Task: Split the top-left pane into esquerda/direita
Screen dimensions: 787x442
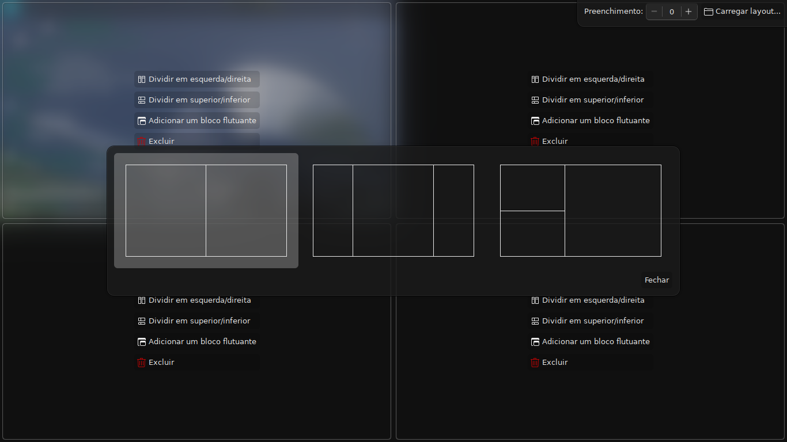Action: [x=197, y=79]
